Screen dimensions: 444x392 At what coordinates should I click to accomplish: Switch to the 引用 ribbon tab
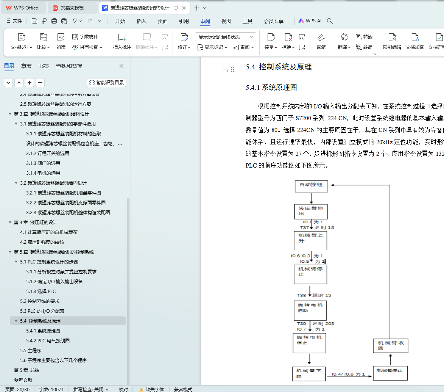pos(184,21)
